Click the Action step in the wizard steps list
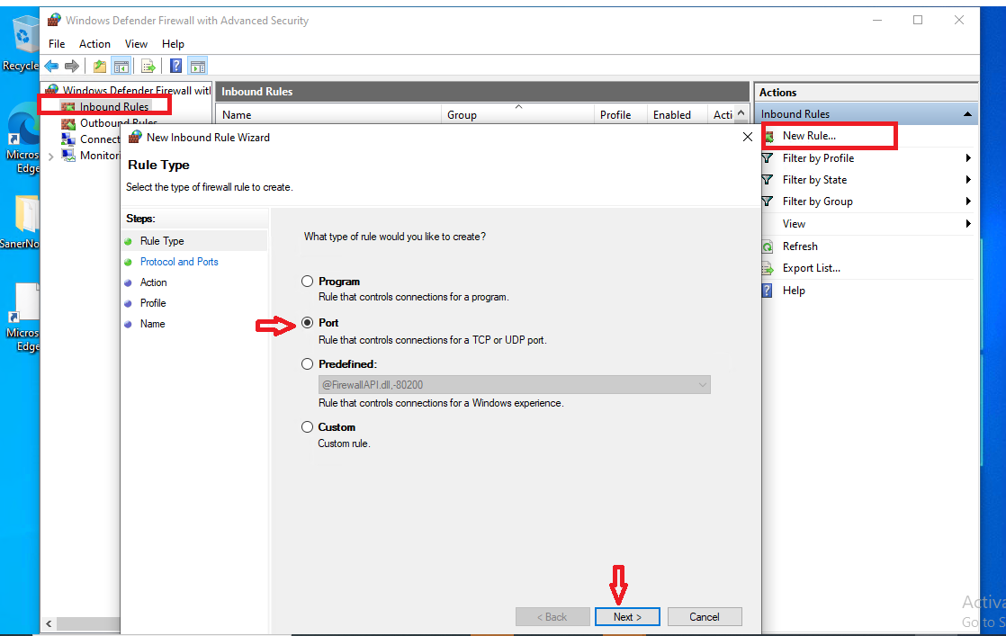 pyautogui.click(x=153, y=282)
